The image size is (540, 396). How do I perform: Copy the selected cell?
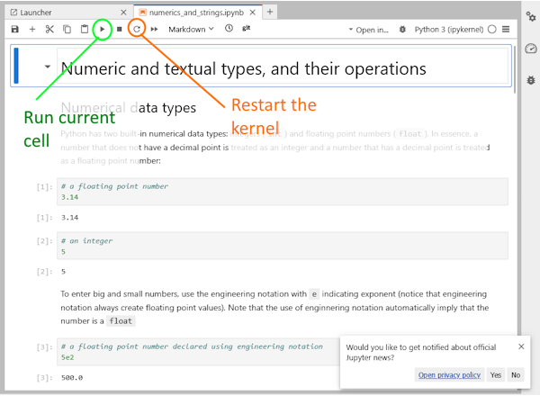click(67, 30)
